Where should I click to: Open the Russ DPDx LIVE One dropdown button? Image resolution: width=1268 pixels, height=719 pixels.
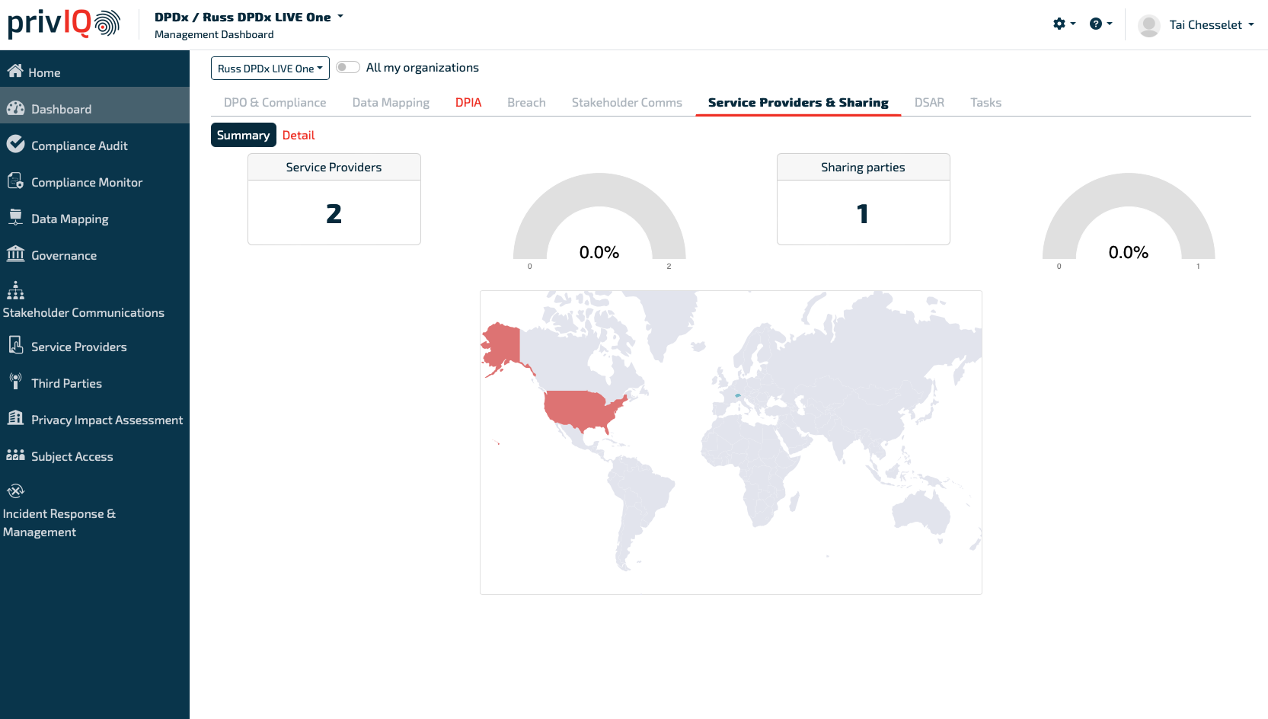tap(270, 69)
